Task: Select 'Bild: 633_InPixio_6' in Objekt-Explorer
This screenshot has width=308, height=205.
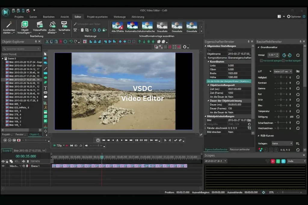Action: pos(19,107)
